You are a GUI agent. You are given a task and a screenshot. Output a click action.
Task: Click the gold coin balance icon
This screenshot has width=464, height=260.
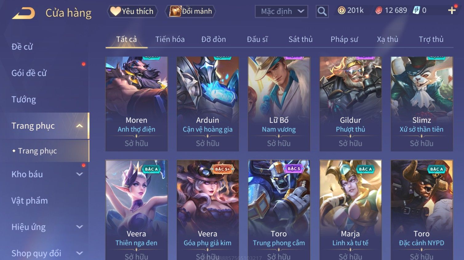click(x=341, y=10)
